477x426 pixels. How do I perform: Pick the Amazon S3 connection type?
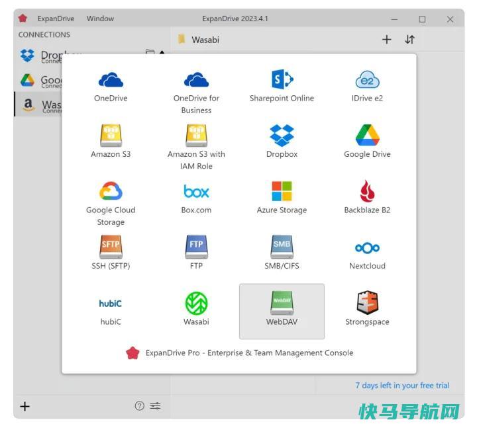click(x=111, y=142)
